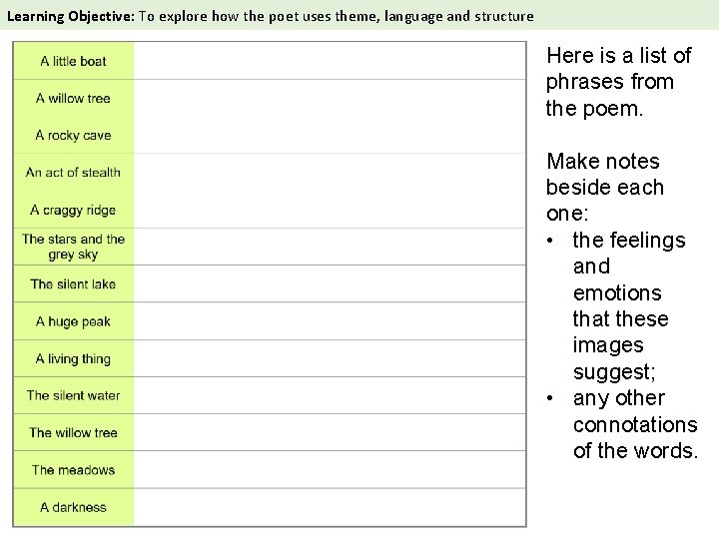Click the 'A little boat' phrase cell
Image resolution: width=719 pixels, height=539 pixels.
pyautogui.click(x=73, y=61)
